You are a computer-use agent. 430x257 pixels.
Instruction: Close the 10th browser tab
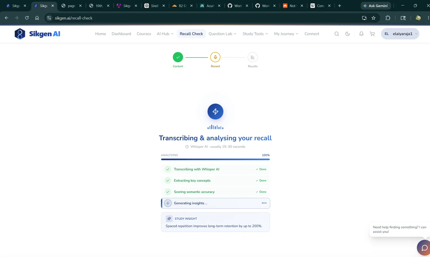pos(108,6)
